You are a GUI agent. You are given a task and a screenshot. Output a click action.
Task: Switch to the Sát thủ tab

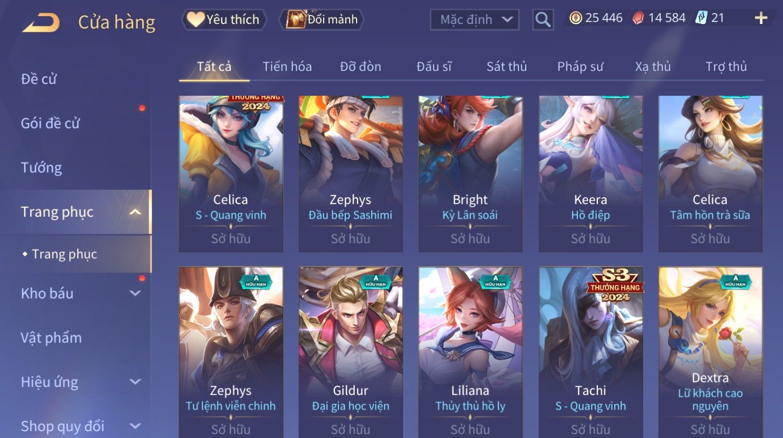click(507, 67)
